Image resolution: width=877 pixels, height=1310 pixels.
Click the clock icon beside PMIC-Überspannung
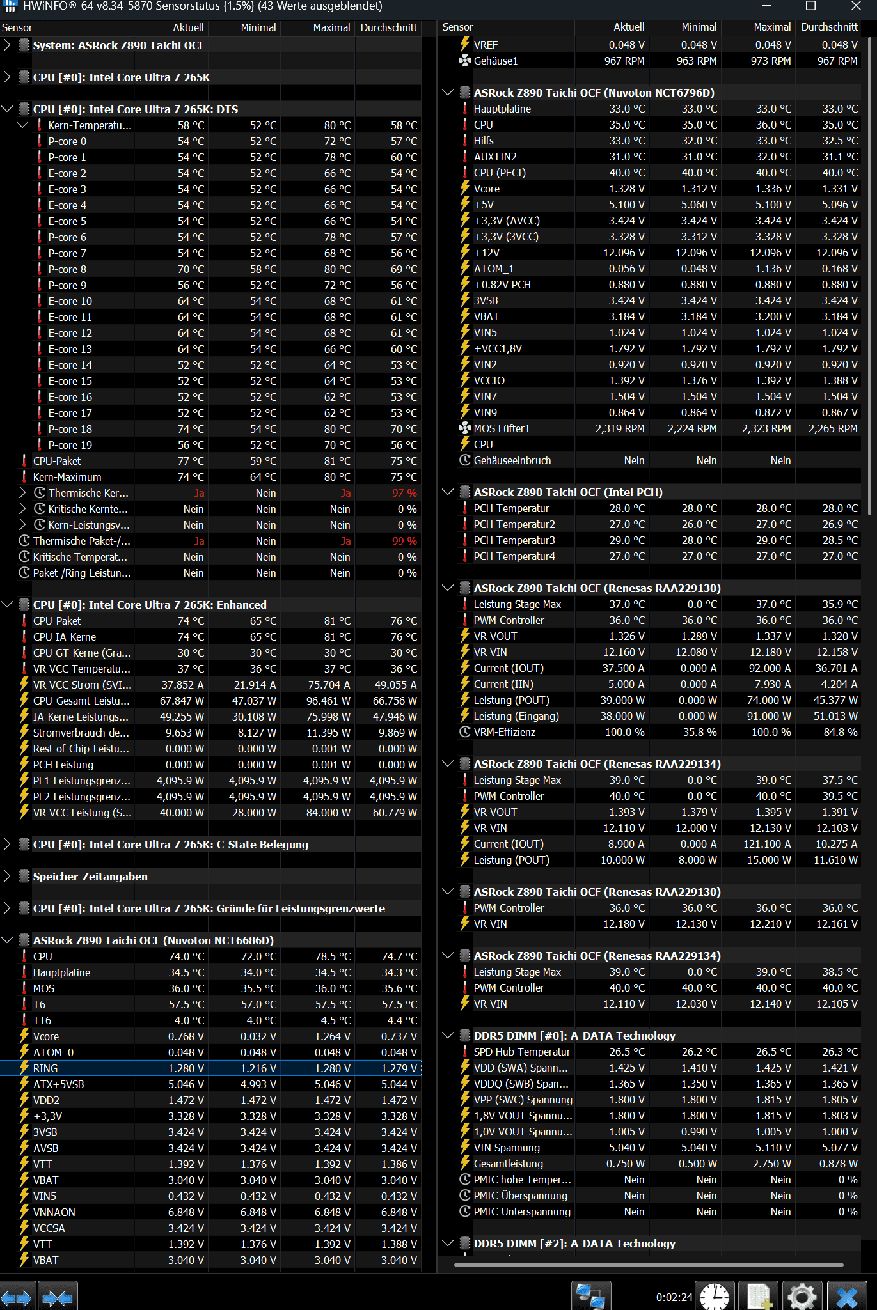click(465, 1196)
